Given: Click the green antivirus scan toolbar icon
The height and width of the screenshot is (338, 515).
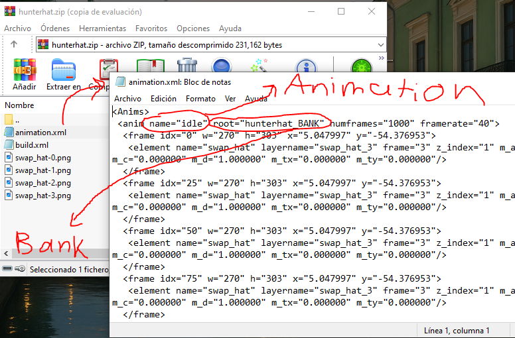Looking at the screenshot, I should pos(362,66).
